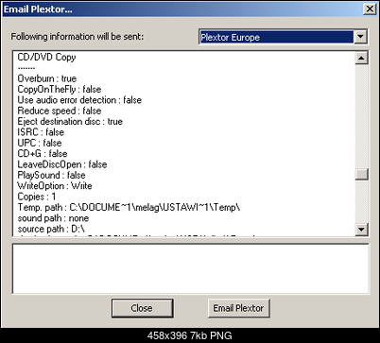Click the 'UPC : false' line
Image resolution: width=380 pixels, height=343 pixels.
tap(40, 143)
